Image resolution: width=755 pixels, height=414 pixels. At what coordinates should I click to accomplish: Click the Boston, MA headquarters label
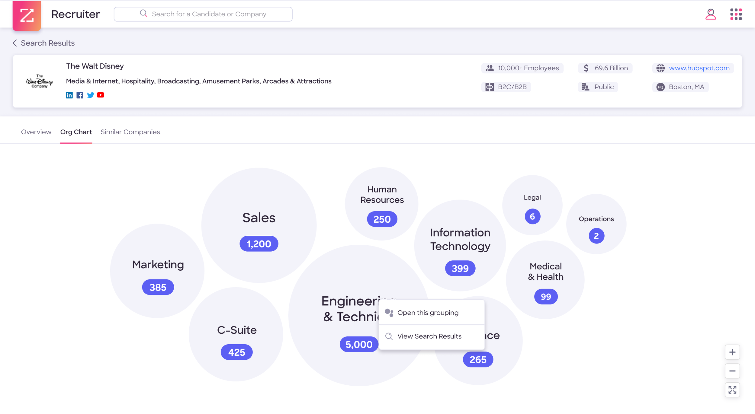[x=686, y=87]
